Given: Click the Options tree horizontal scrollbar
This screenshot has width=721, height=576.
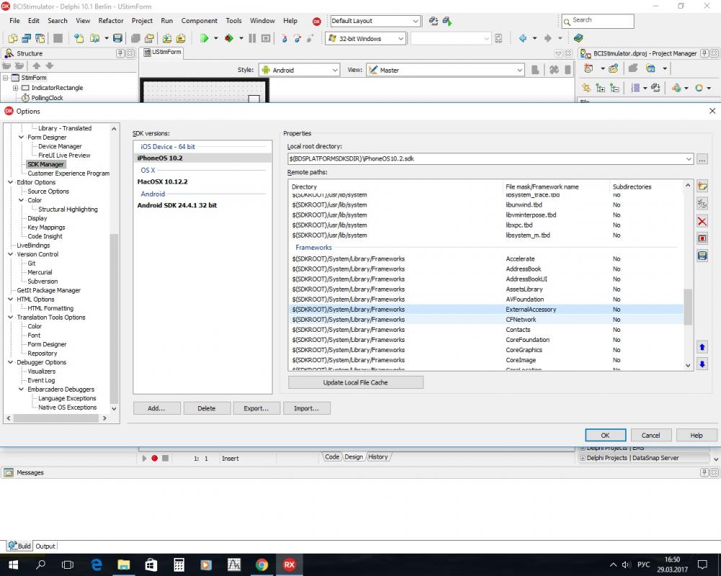Looking at the screenshot, I should pyautogui.click(x=56, y=418).
